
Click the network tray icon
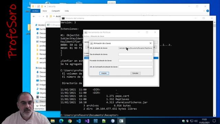(192, 121)
